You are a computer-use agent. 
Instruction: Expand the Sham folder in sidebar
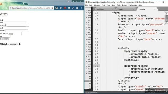(x=86, y=17)
